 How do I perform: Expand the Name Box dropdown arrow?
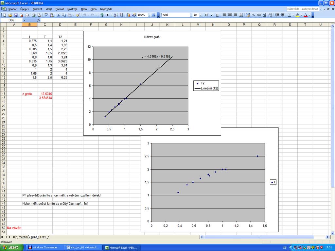click(x=25, y=20)
